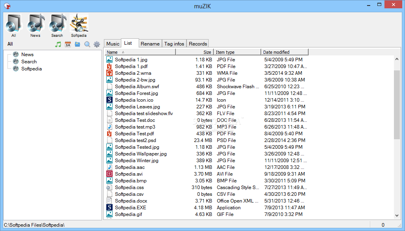Select file Softpedia.css

point(129,187)
